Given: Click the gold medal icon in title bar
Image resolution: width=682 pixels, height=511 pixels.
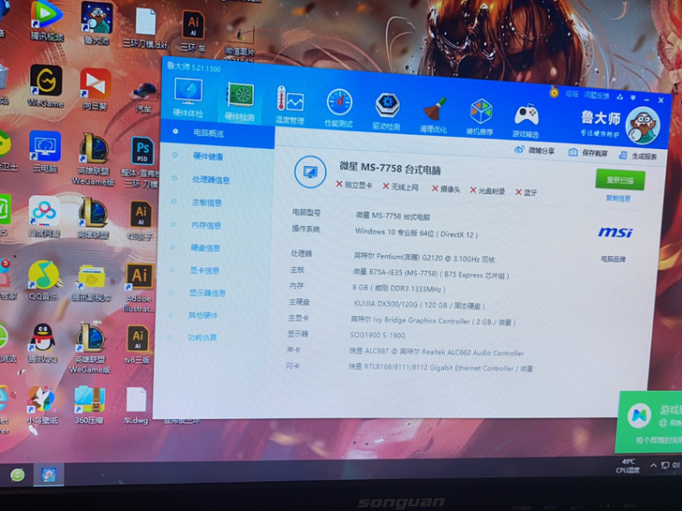Looking at the screenshot, I should 554,92.
